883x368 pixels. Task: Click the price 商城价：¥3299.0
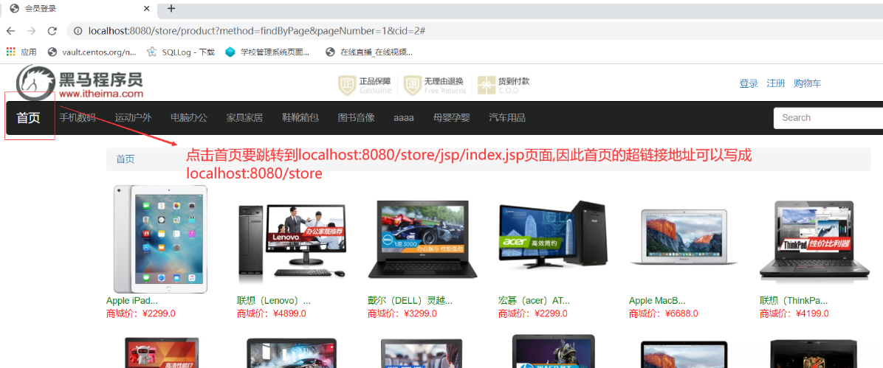(x=402, y=313)
